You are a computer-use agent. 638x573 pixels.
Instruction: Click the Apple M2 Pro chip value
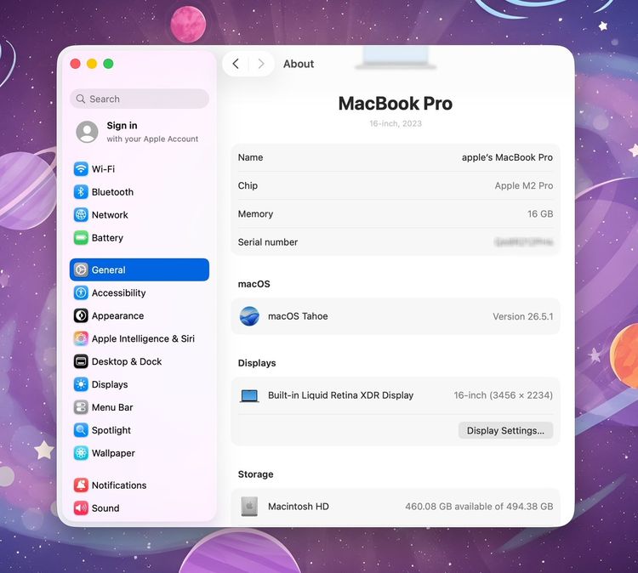coord(524,186)
